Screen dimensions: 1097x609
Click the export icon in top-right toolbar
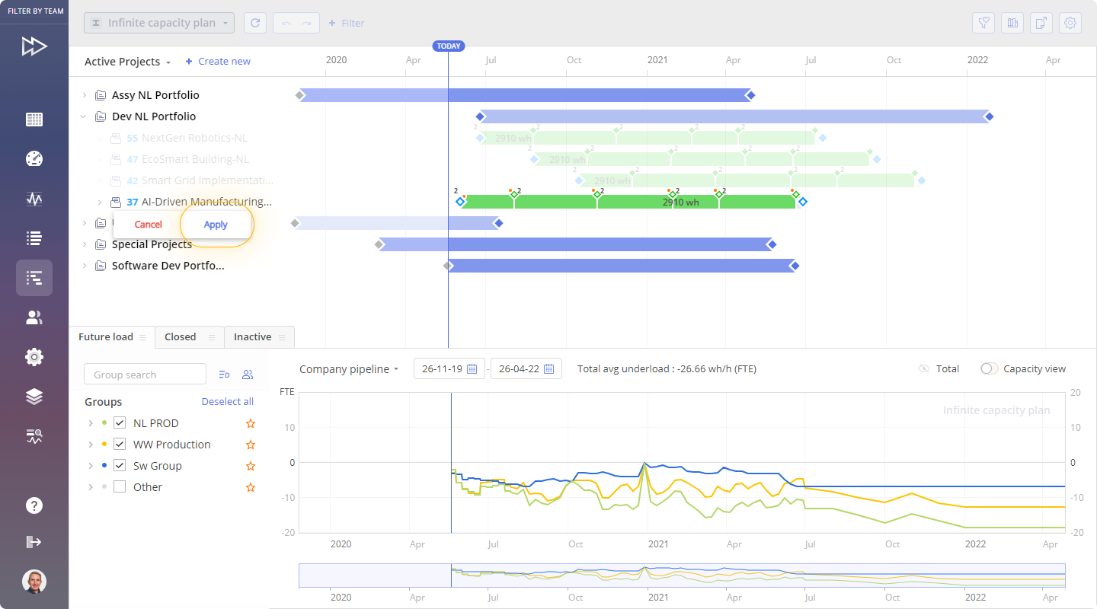[x=1041, y=23]
